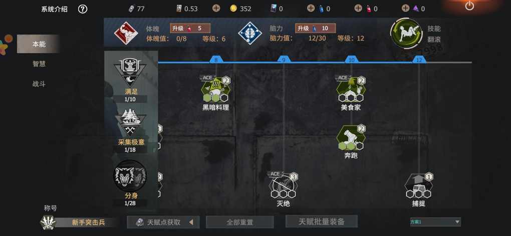Click the 翻滚 roll skill icon
511x236 pixels.
[406, 34]
